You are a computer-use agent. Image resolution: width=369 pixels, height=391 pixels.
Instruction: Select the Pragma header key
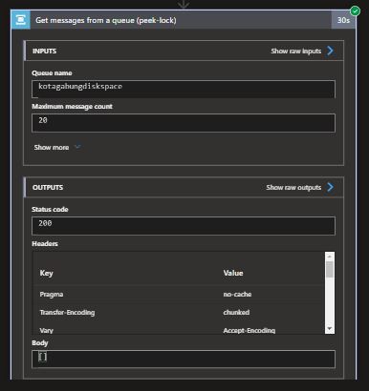click(52, 295)
